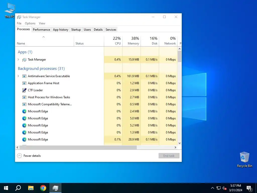This screenshot has height=193, width=257.
Task: Expand the Task Manager app row
Action: pos(18,60)
